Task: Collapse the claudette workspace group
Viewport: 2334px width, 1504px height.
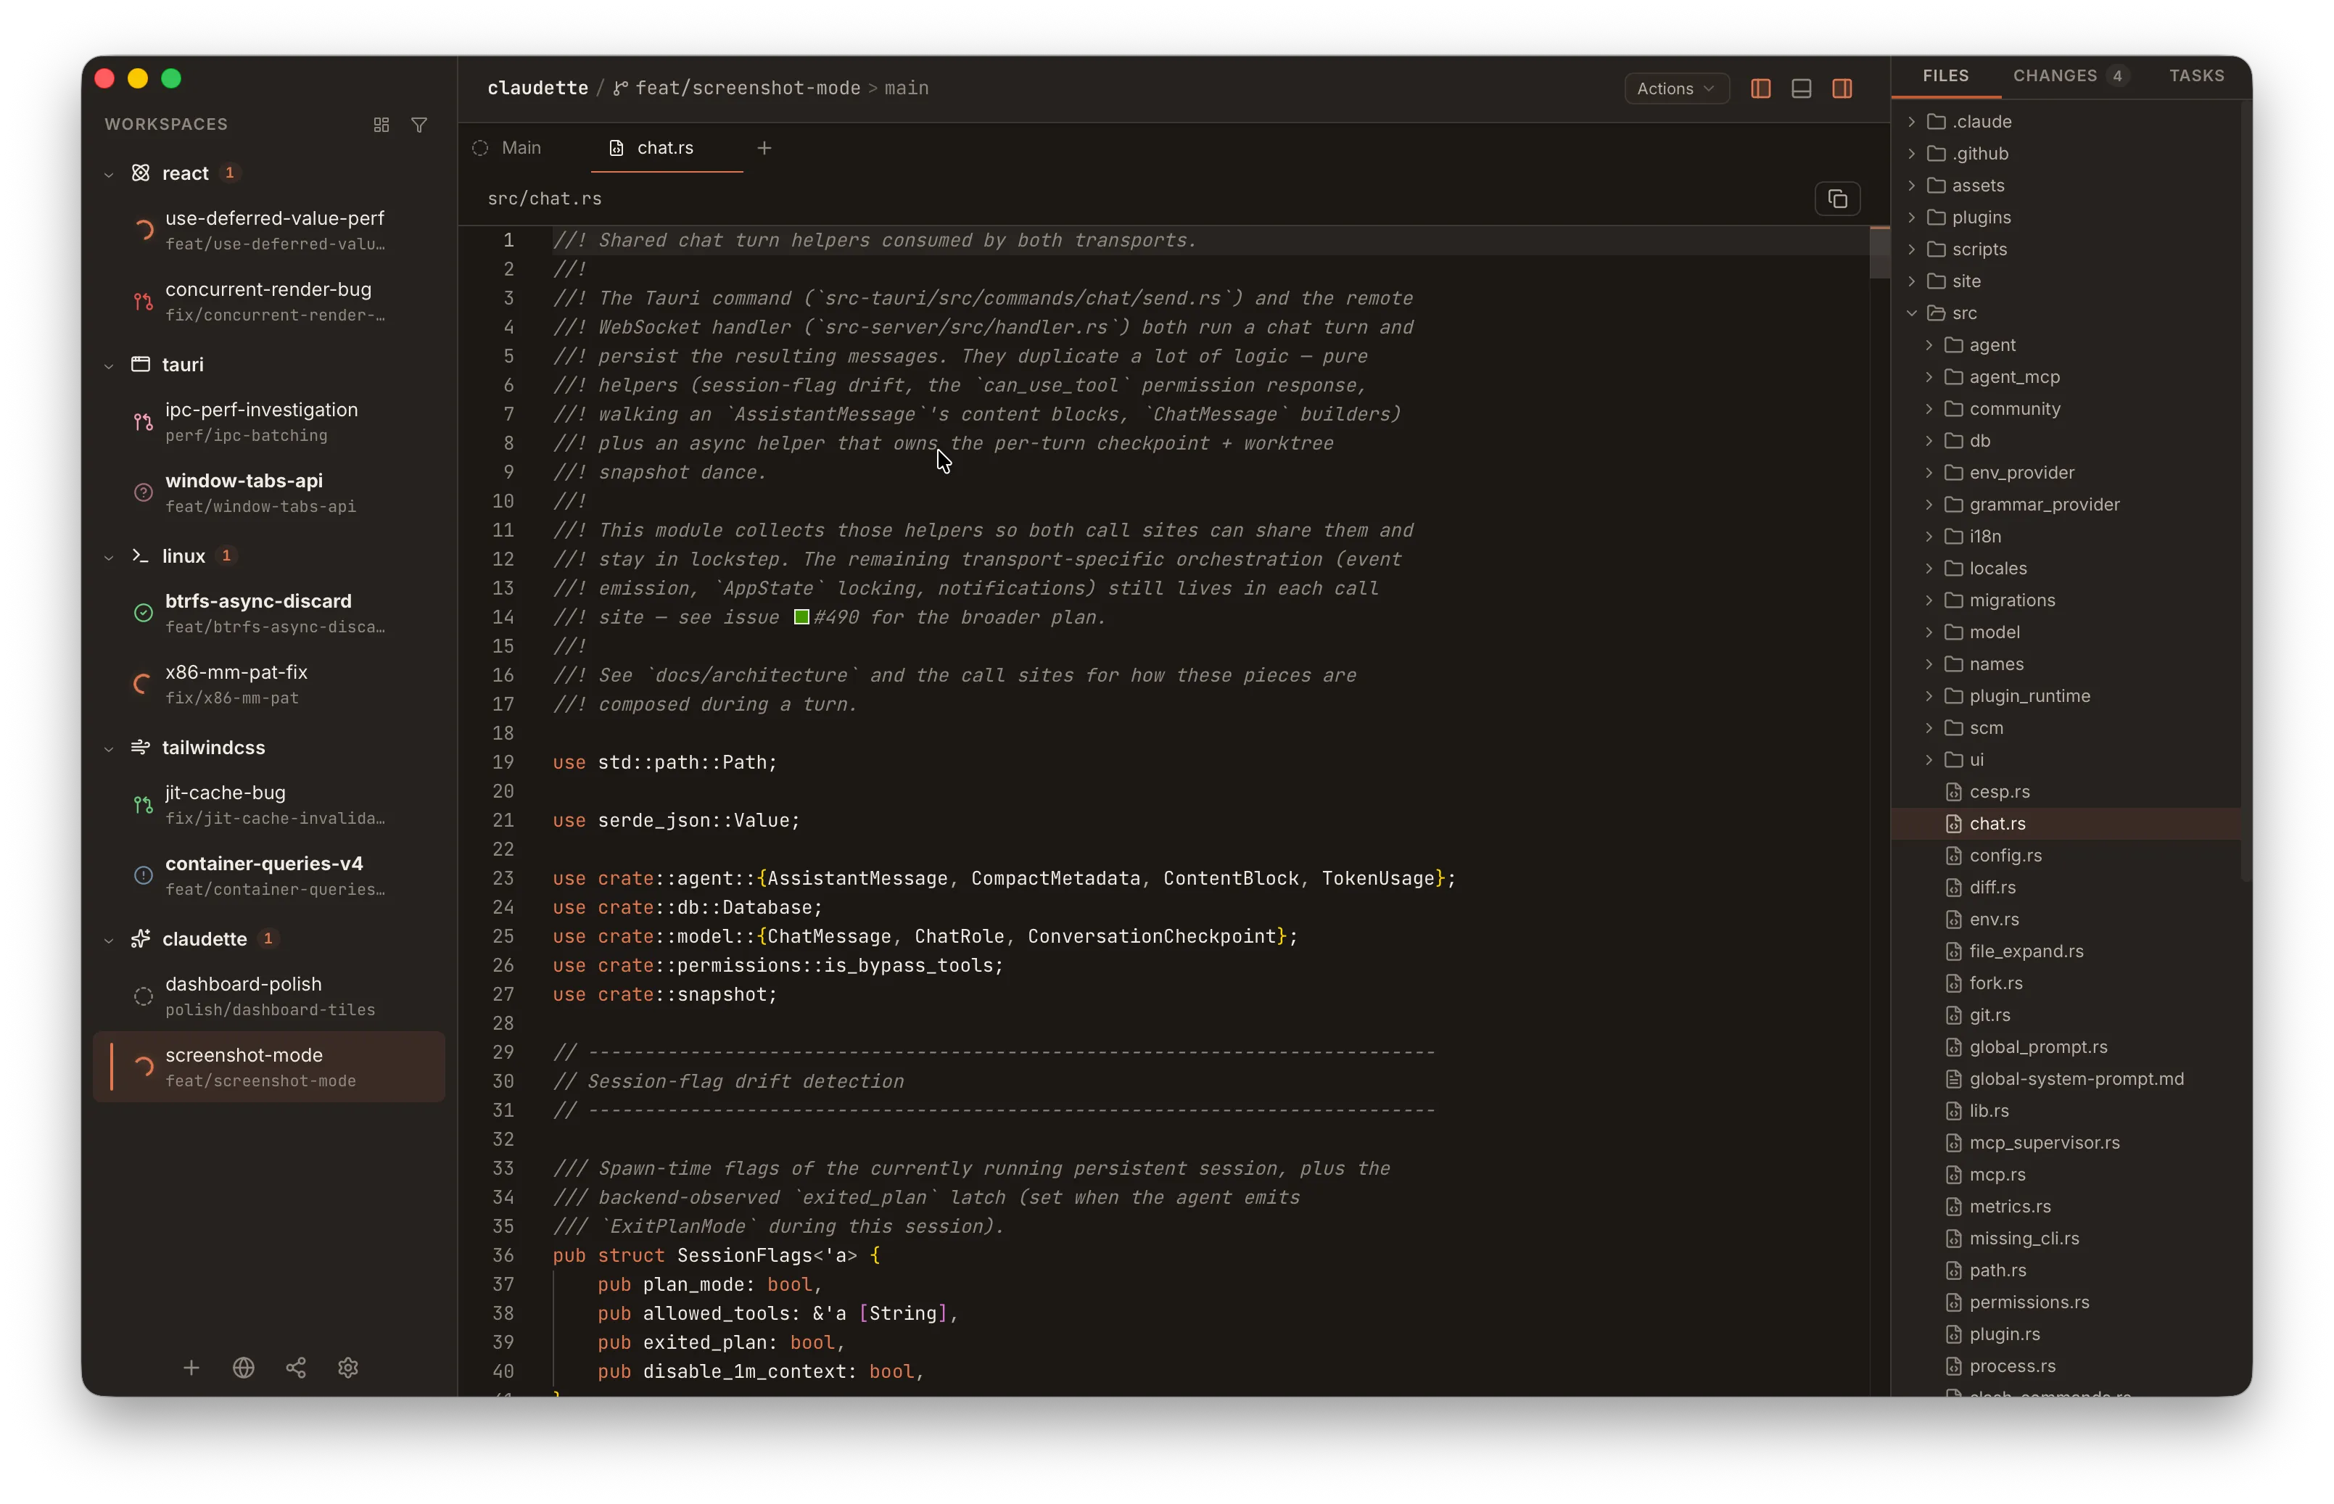Action: pyautogui.click(x=110, y=940)
